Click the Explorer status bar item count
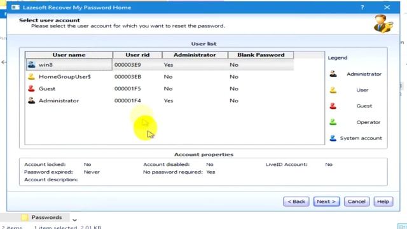The height and width of the screenshot is (229, 407). pos(11,227)
